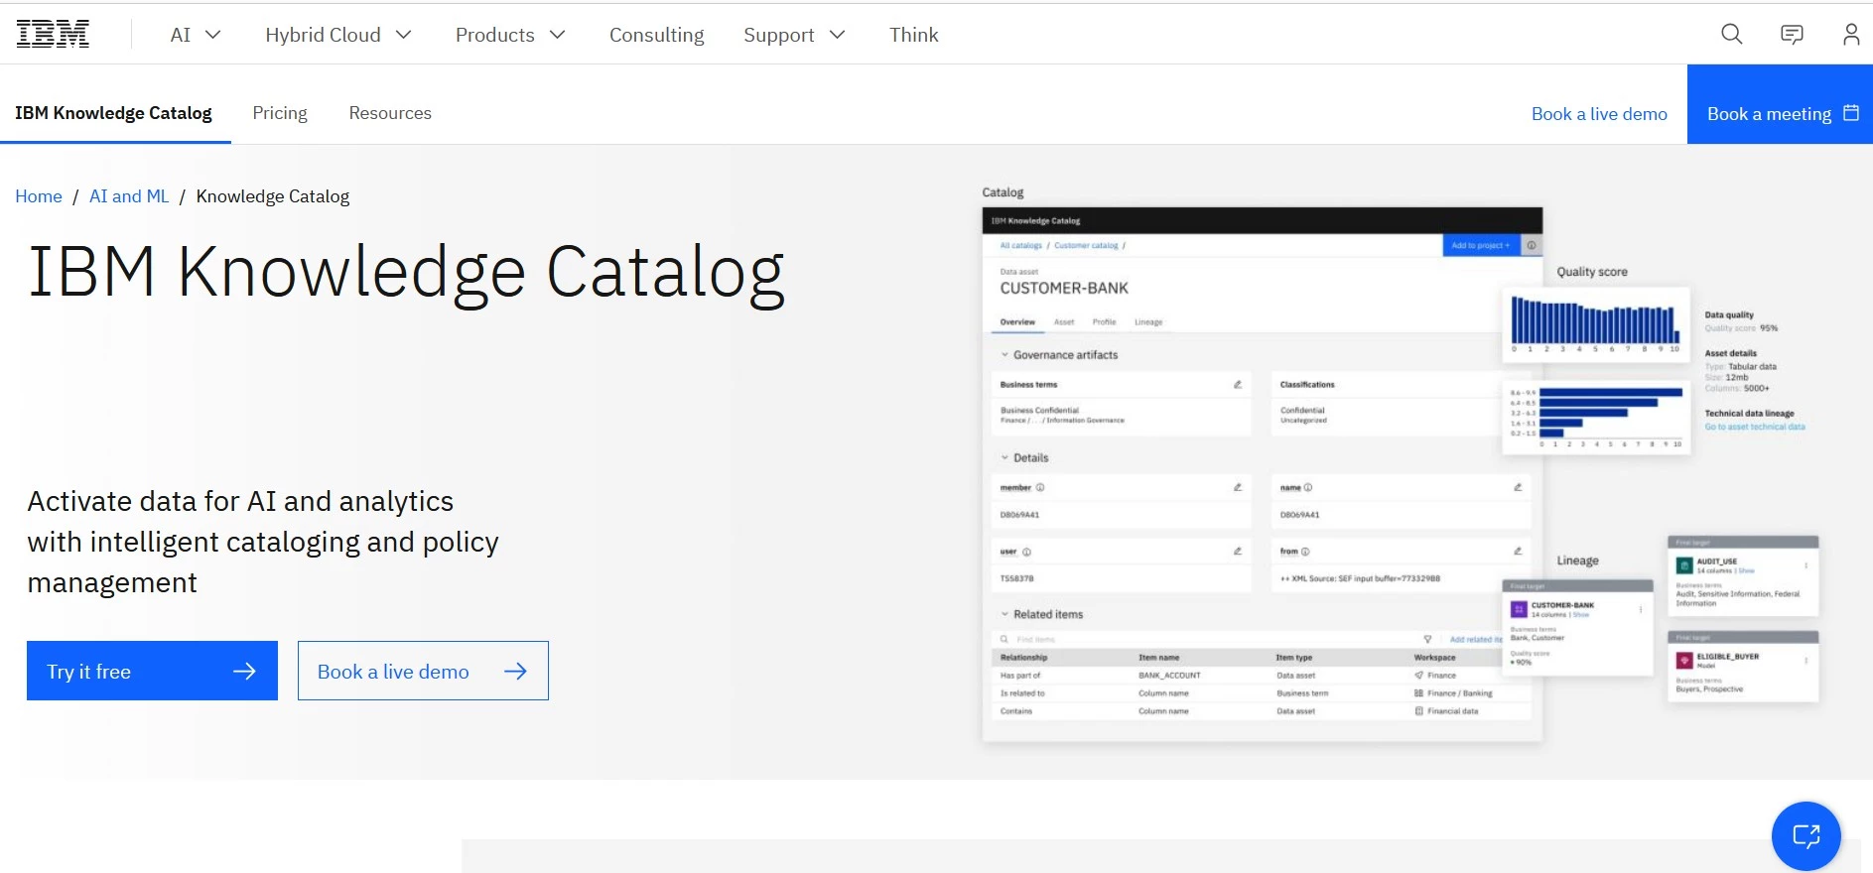Expand the Products menu

(510, 35)
